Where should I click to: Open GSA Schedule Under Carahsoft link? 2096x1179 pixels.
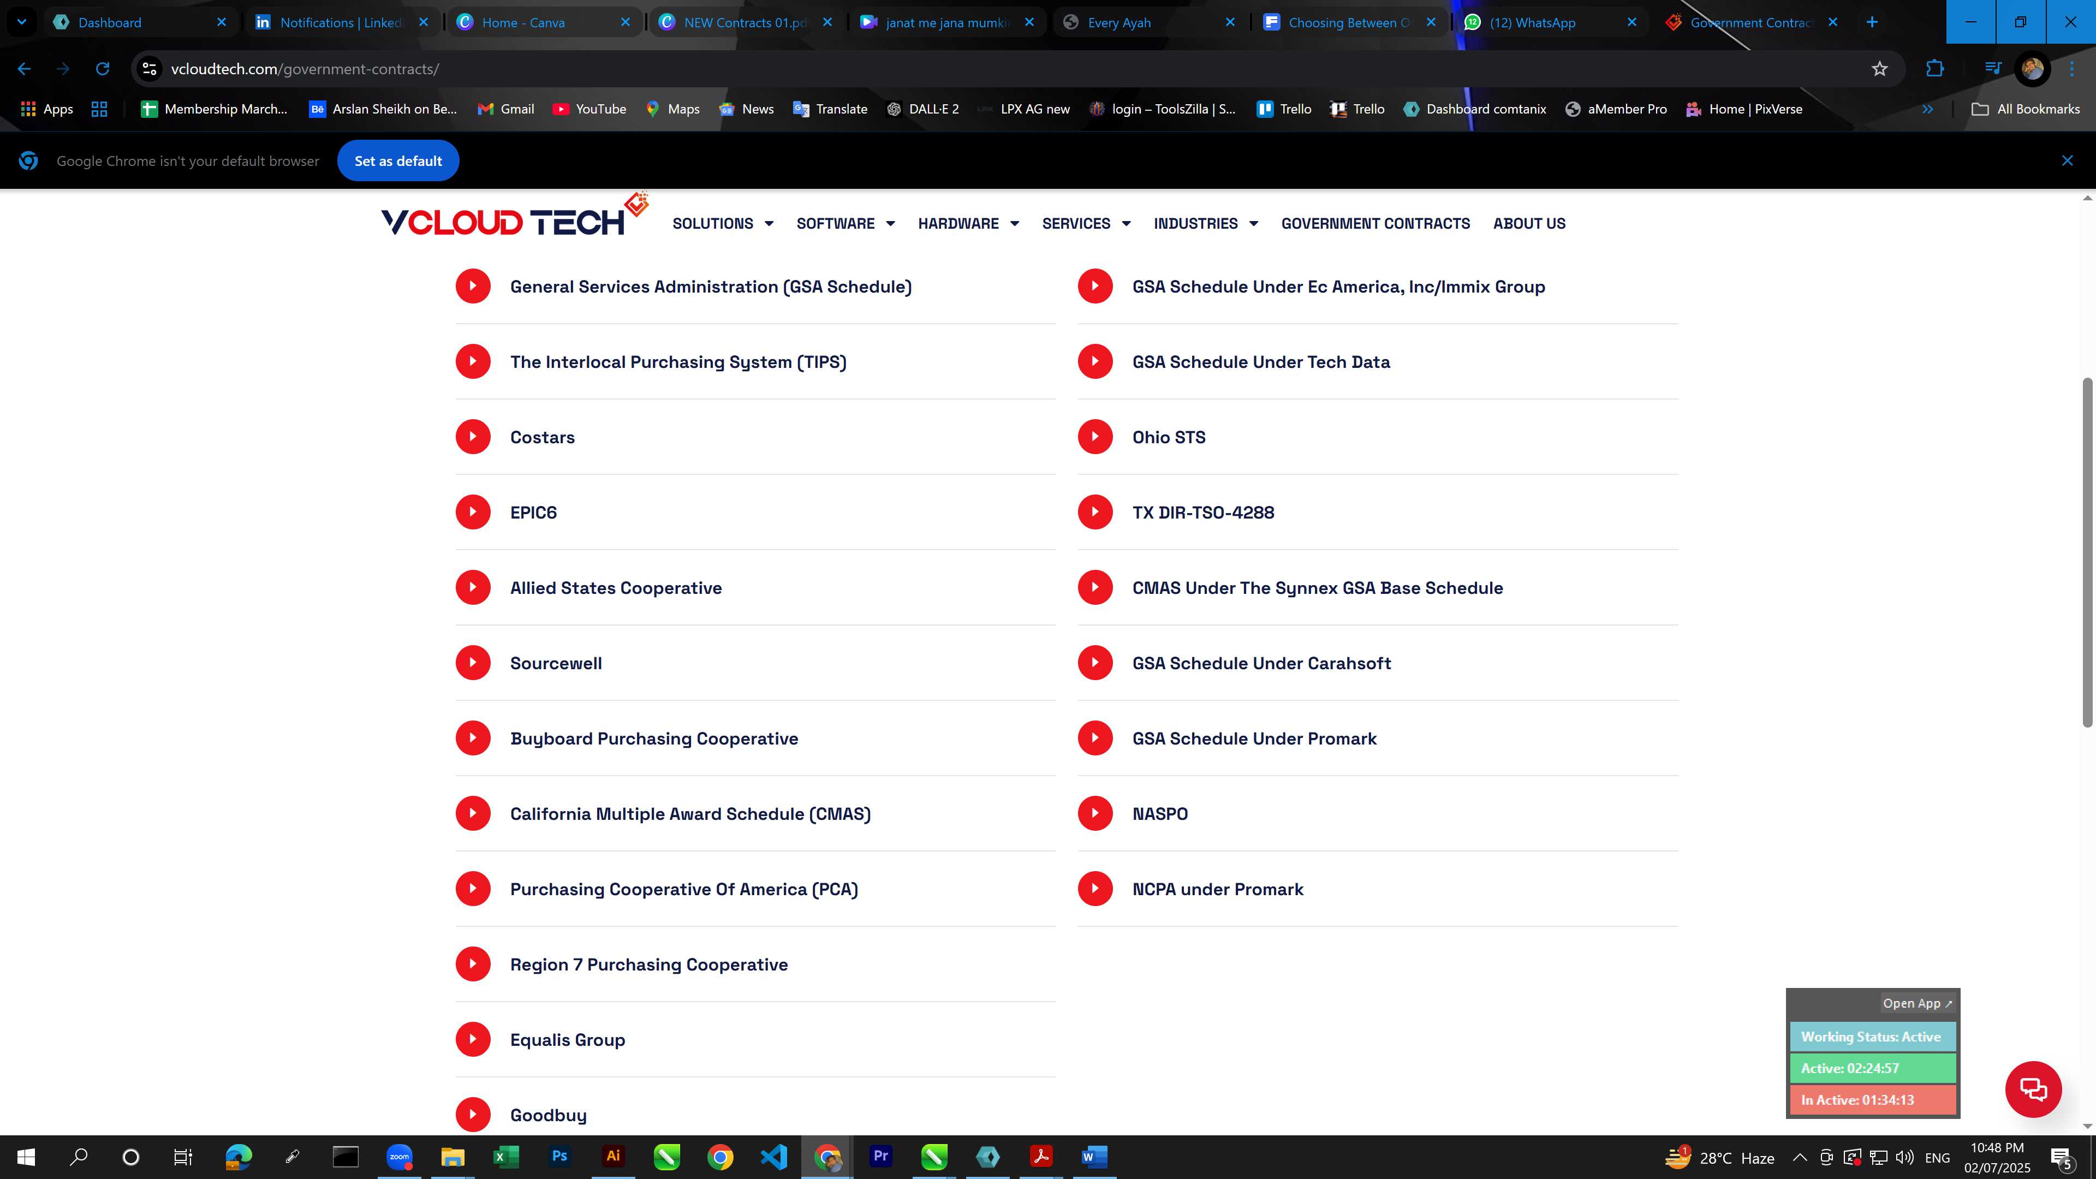pyautogui.click(x=1261, y=663)
